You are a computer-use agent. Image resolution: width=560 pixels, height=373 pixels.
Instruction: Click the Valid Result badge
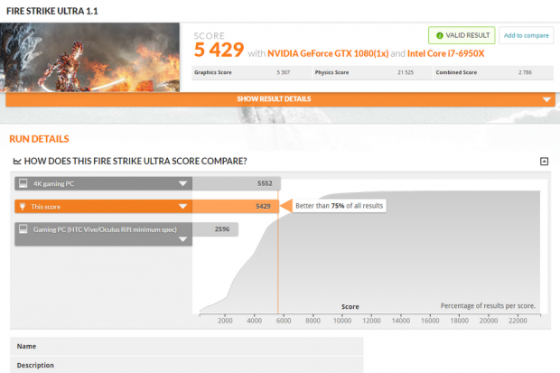point(461,36)
